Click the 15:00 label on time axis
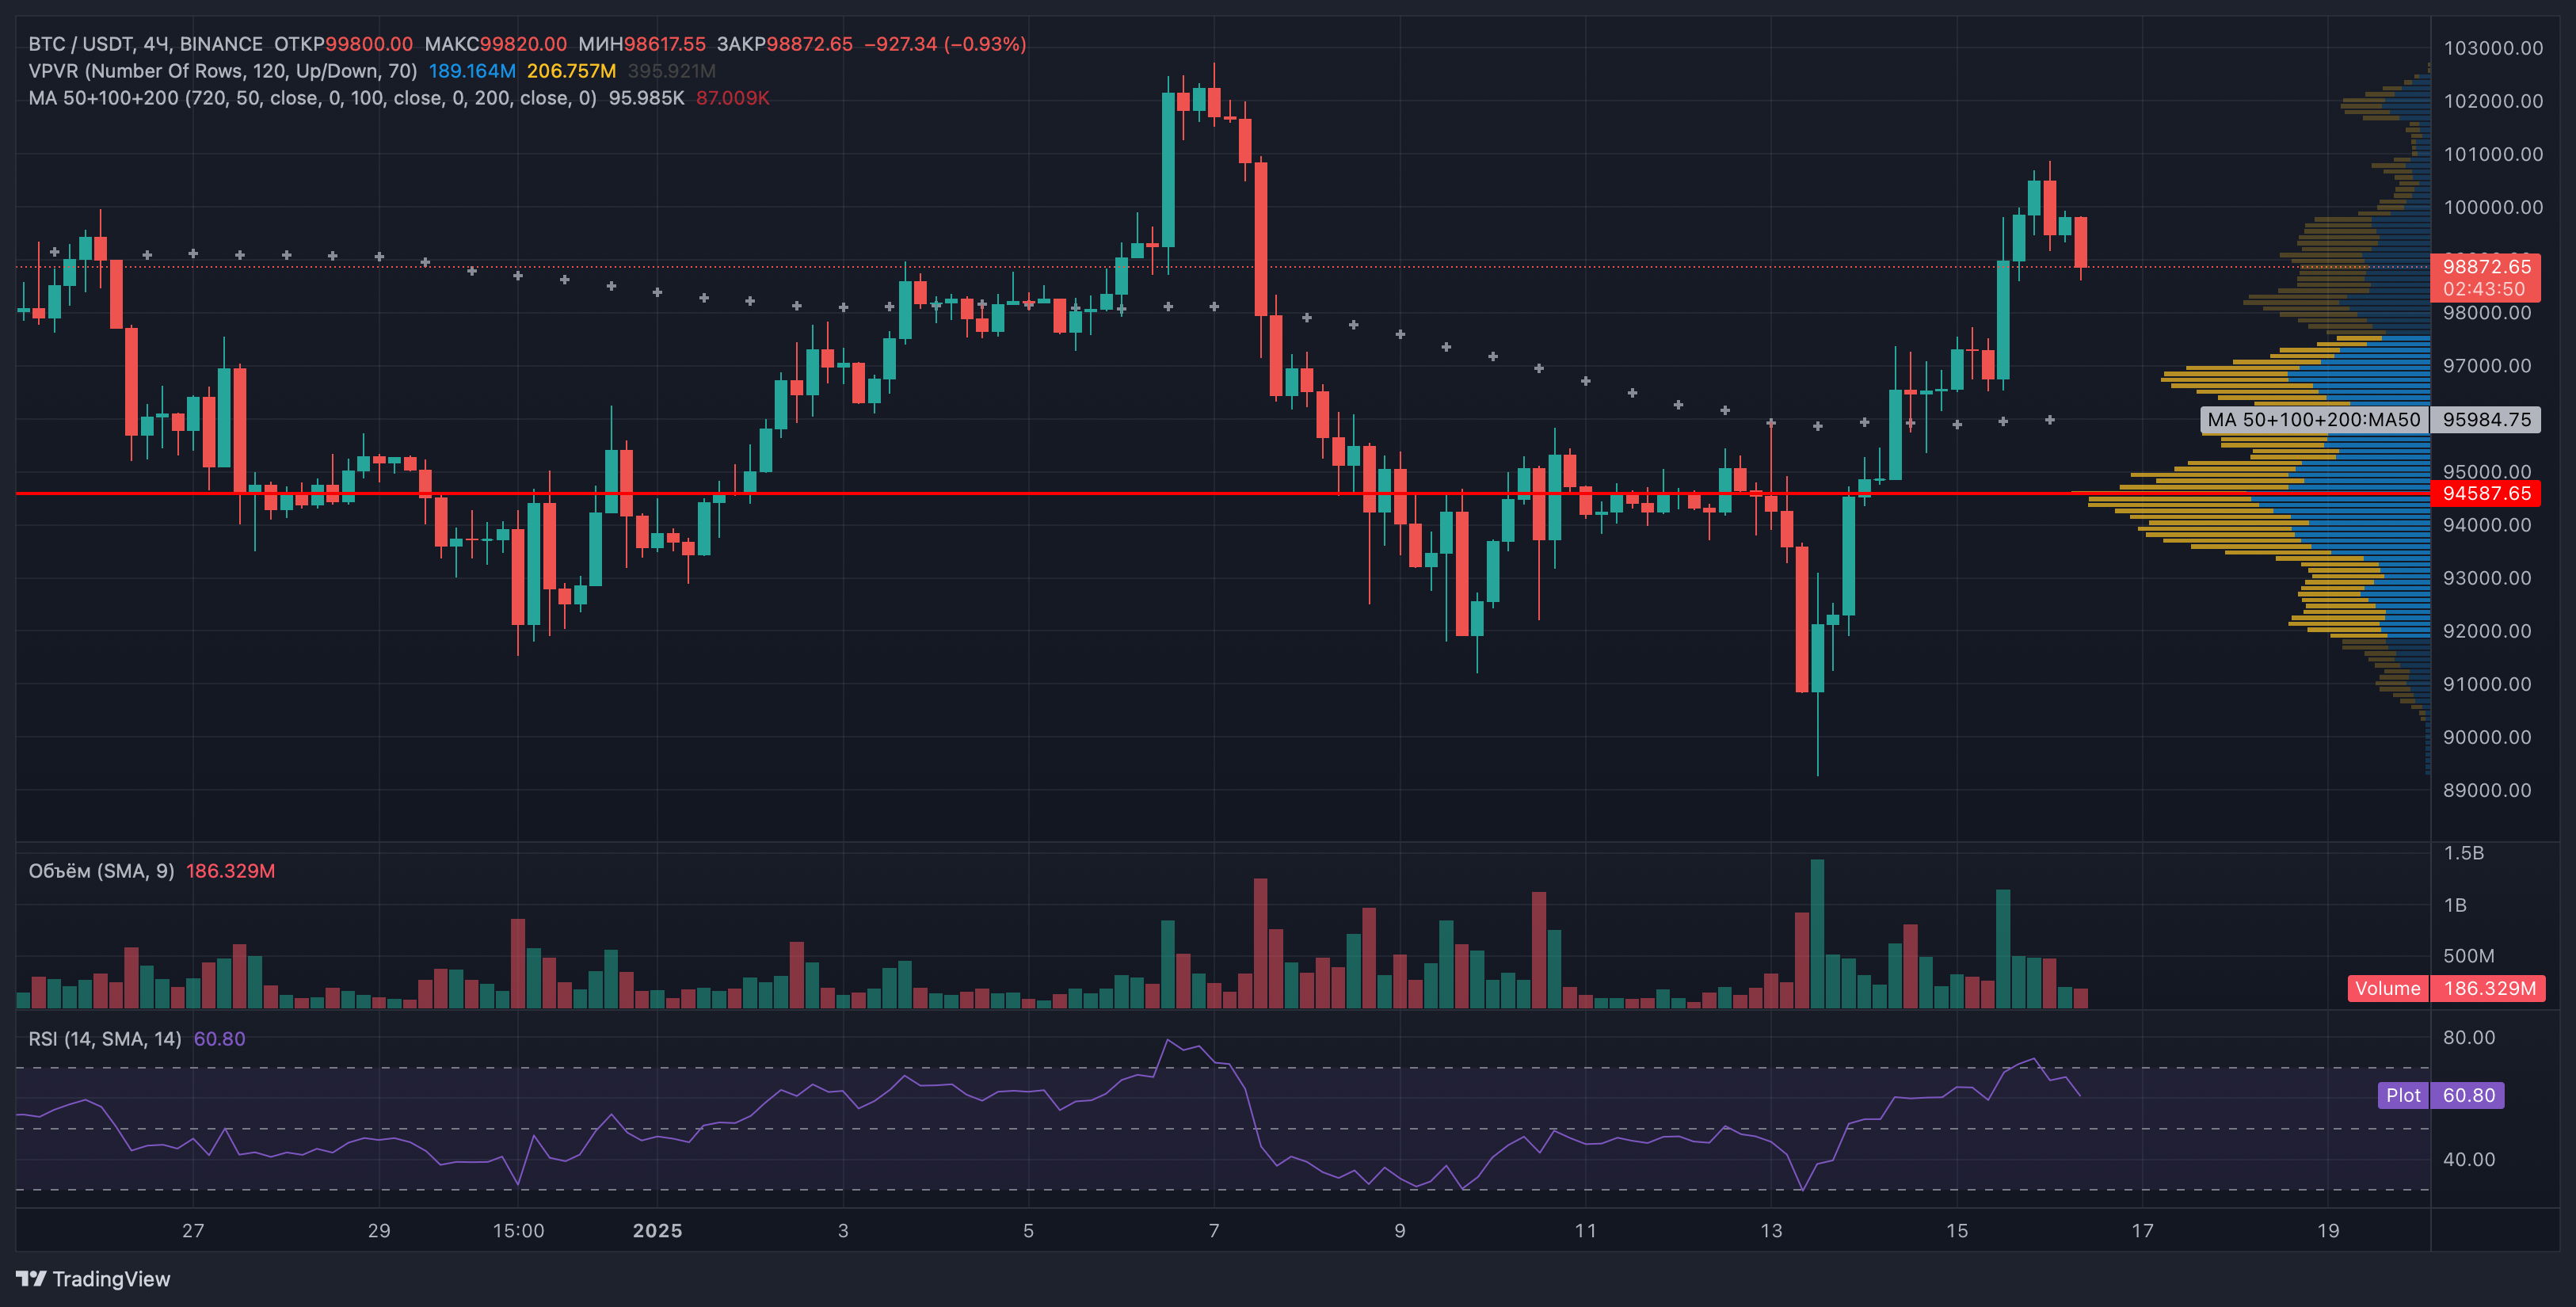 tap(518, 1231)
